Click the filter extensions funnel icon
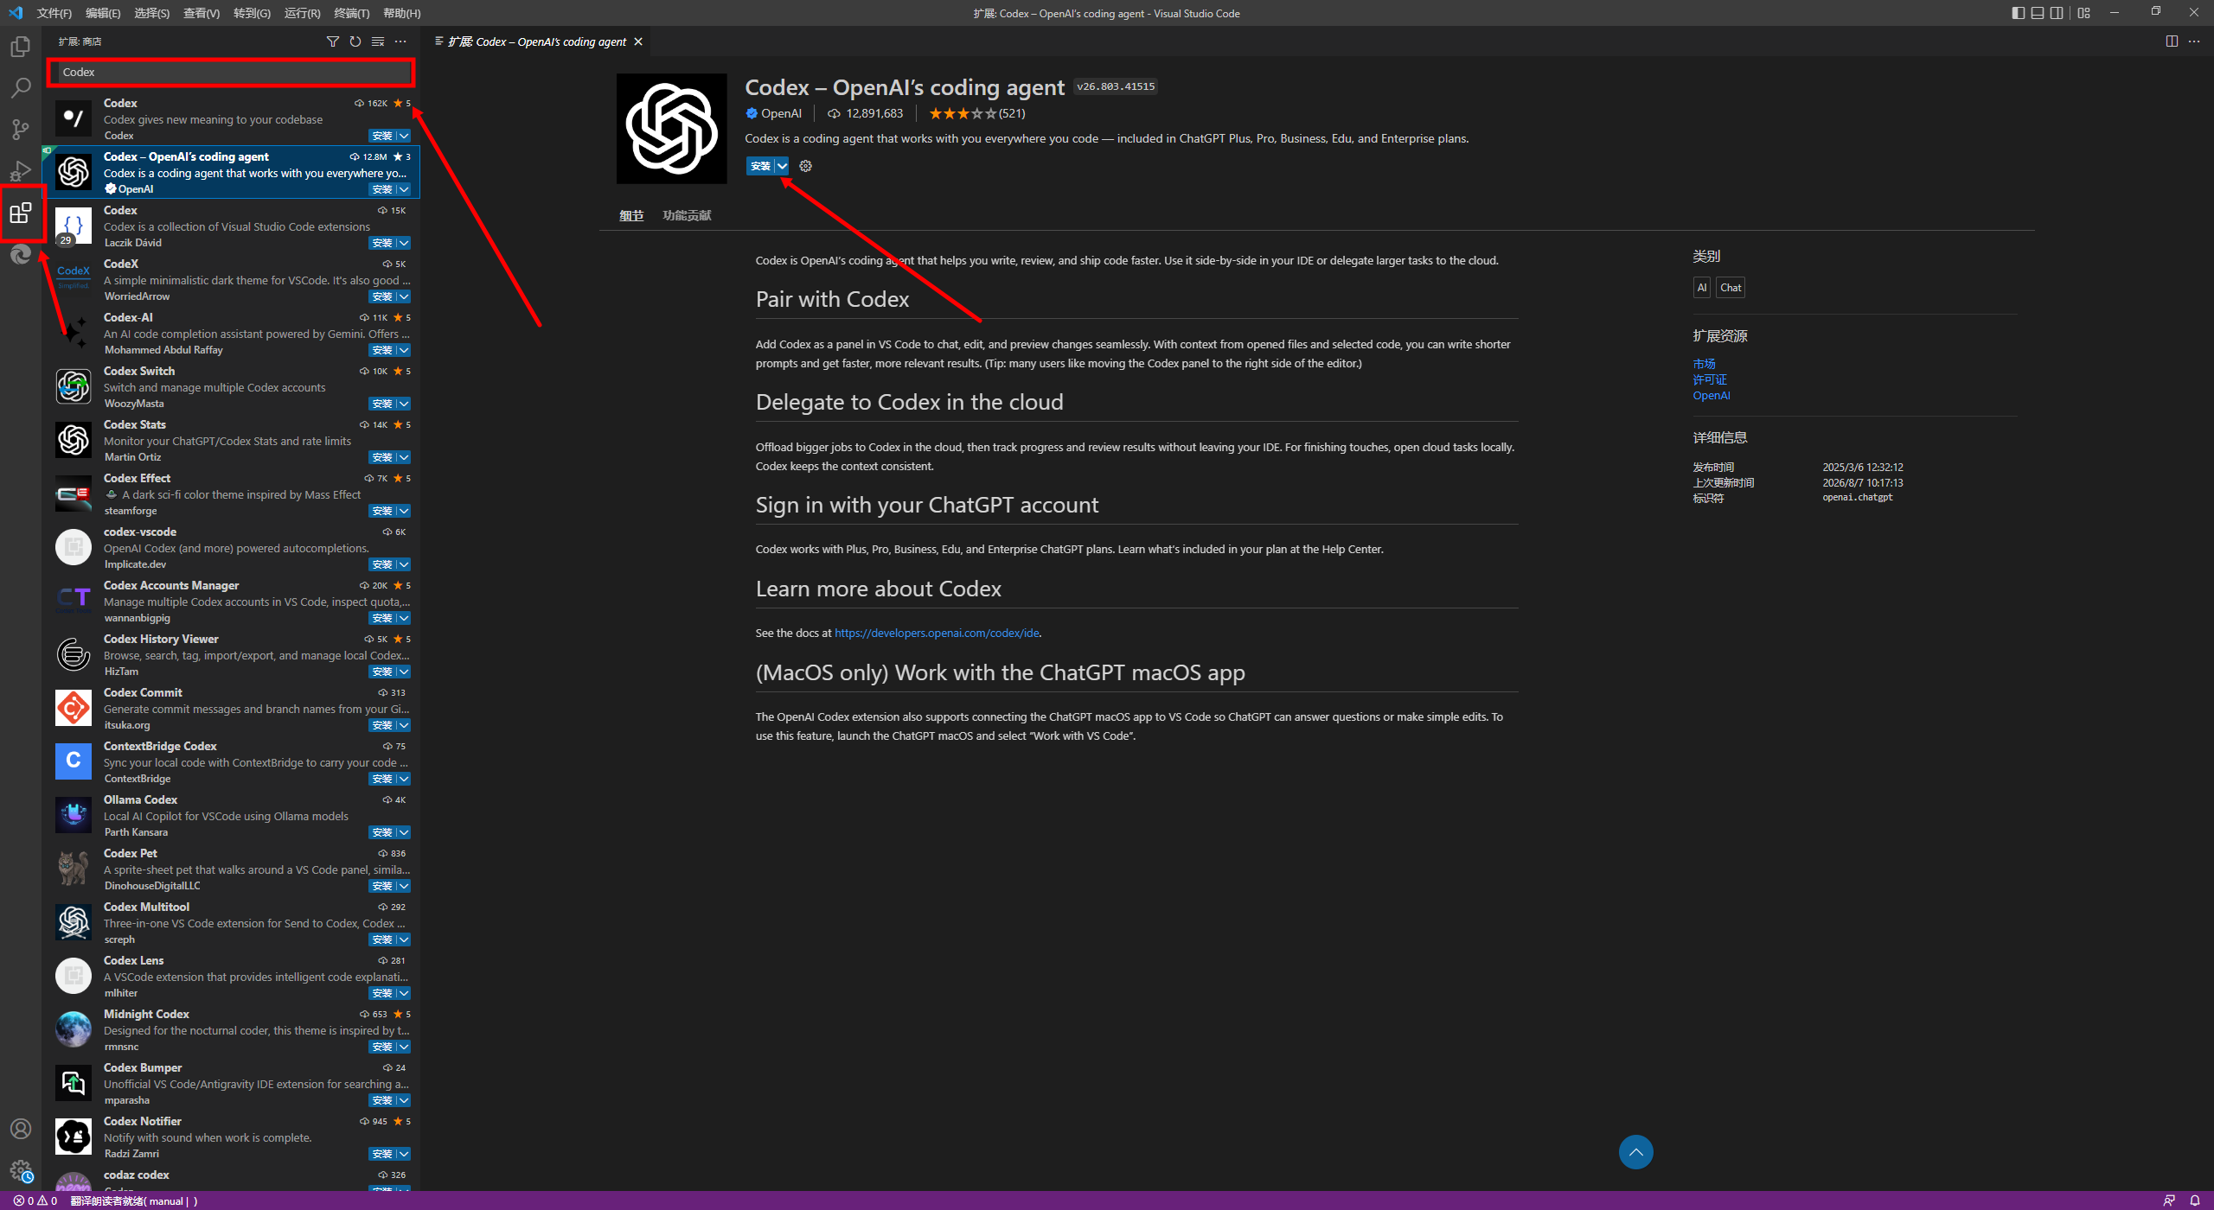 pyautogui.click(x=333, y=41)
